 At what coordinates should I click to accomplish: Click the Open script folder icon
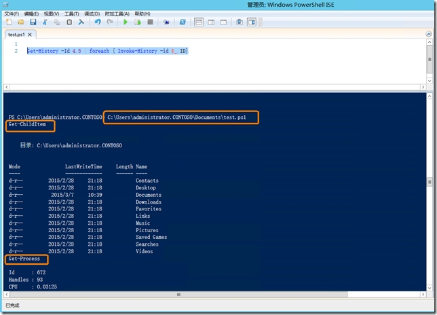click(x=21, y=22)
